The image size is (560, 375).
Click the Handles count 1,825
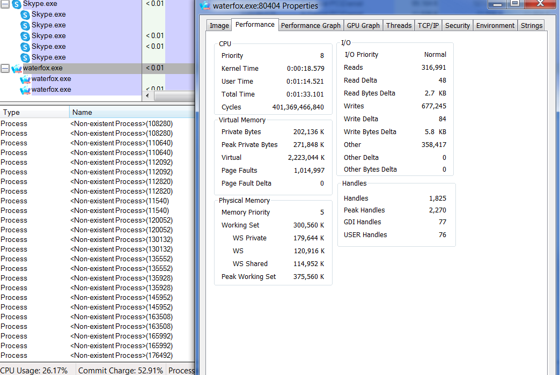pos(438,198)
